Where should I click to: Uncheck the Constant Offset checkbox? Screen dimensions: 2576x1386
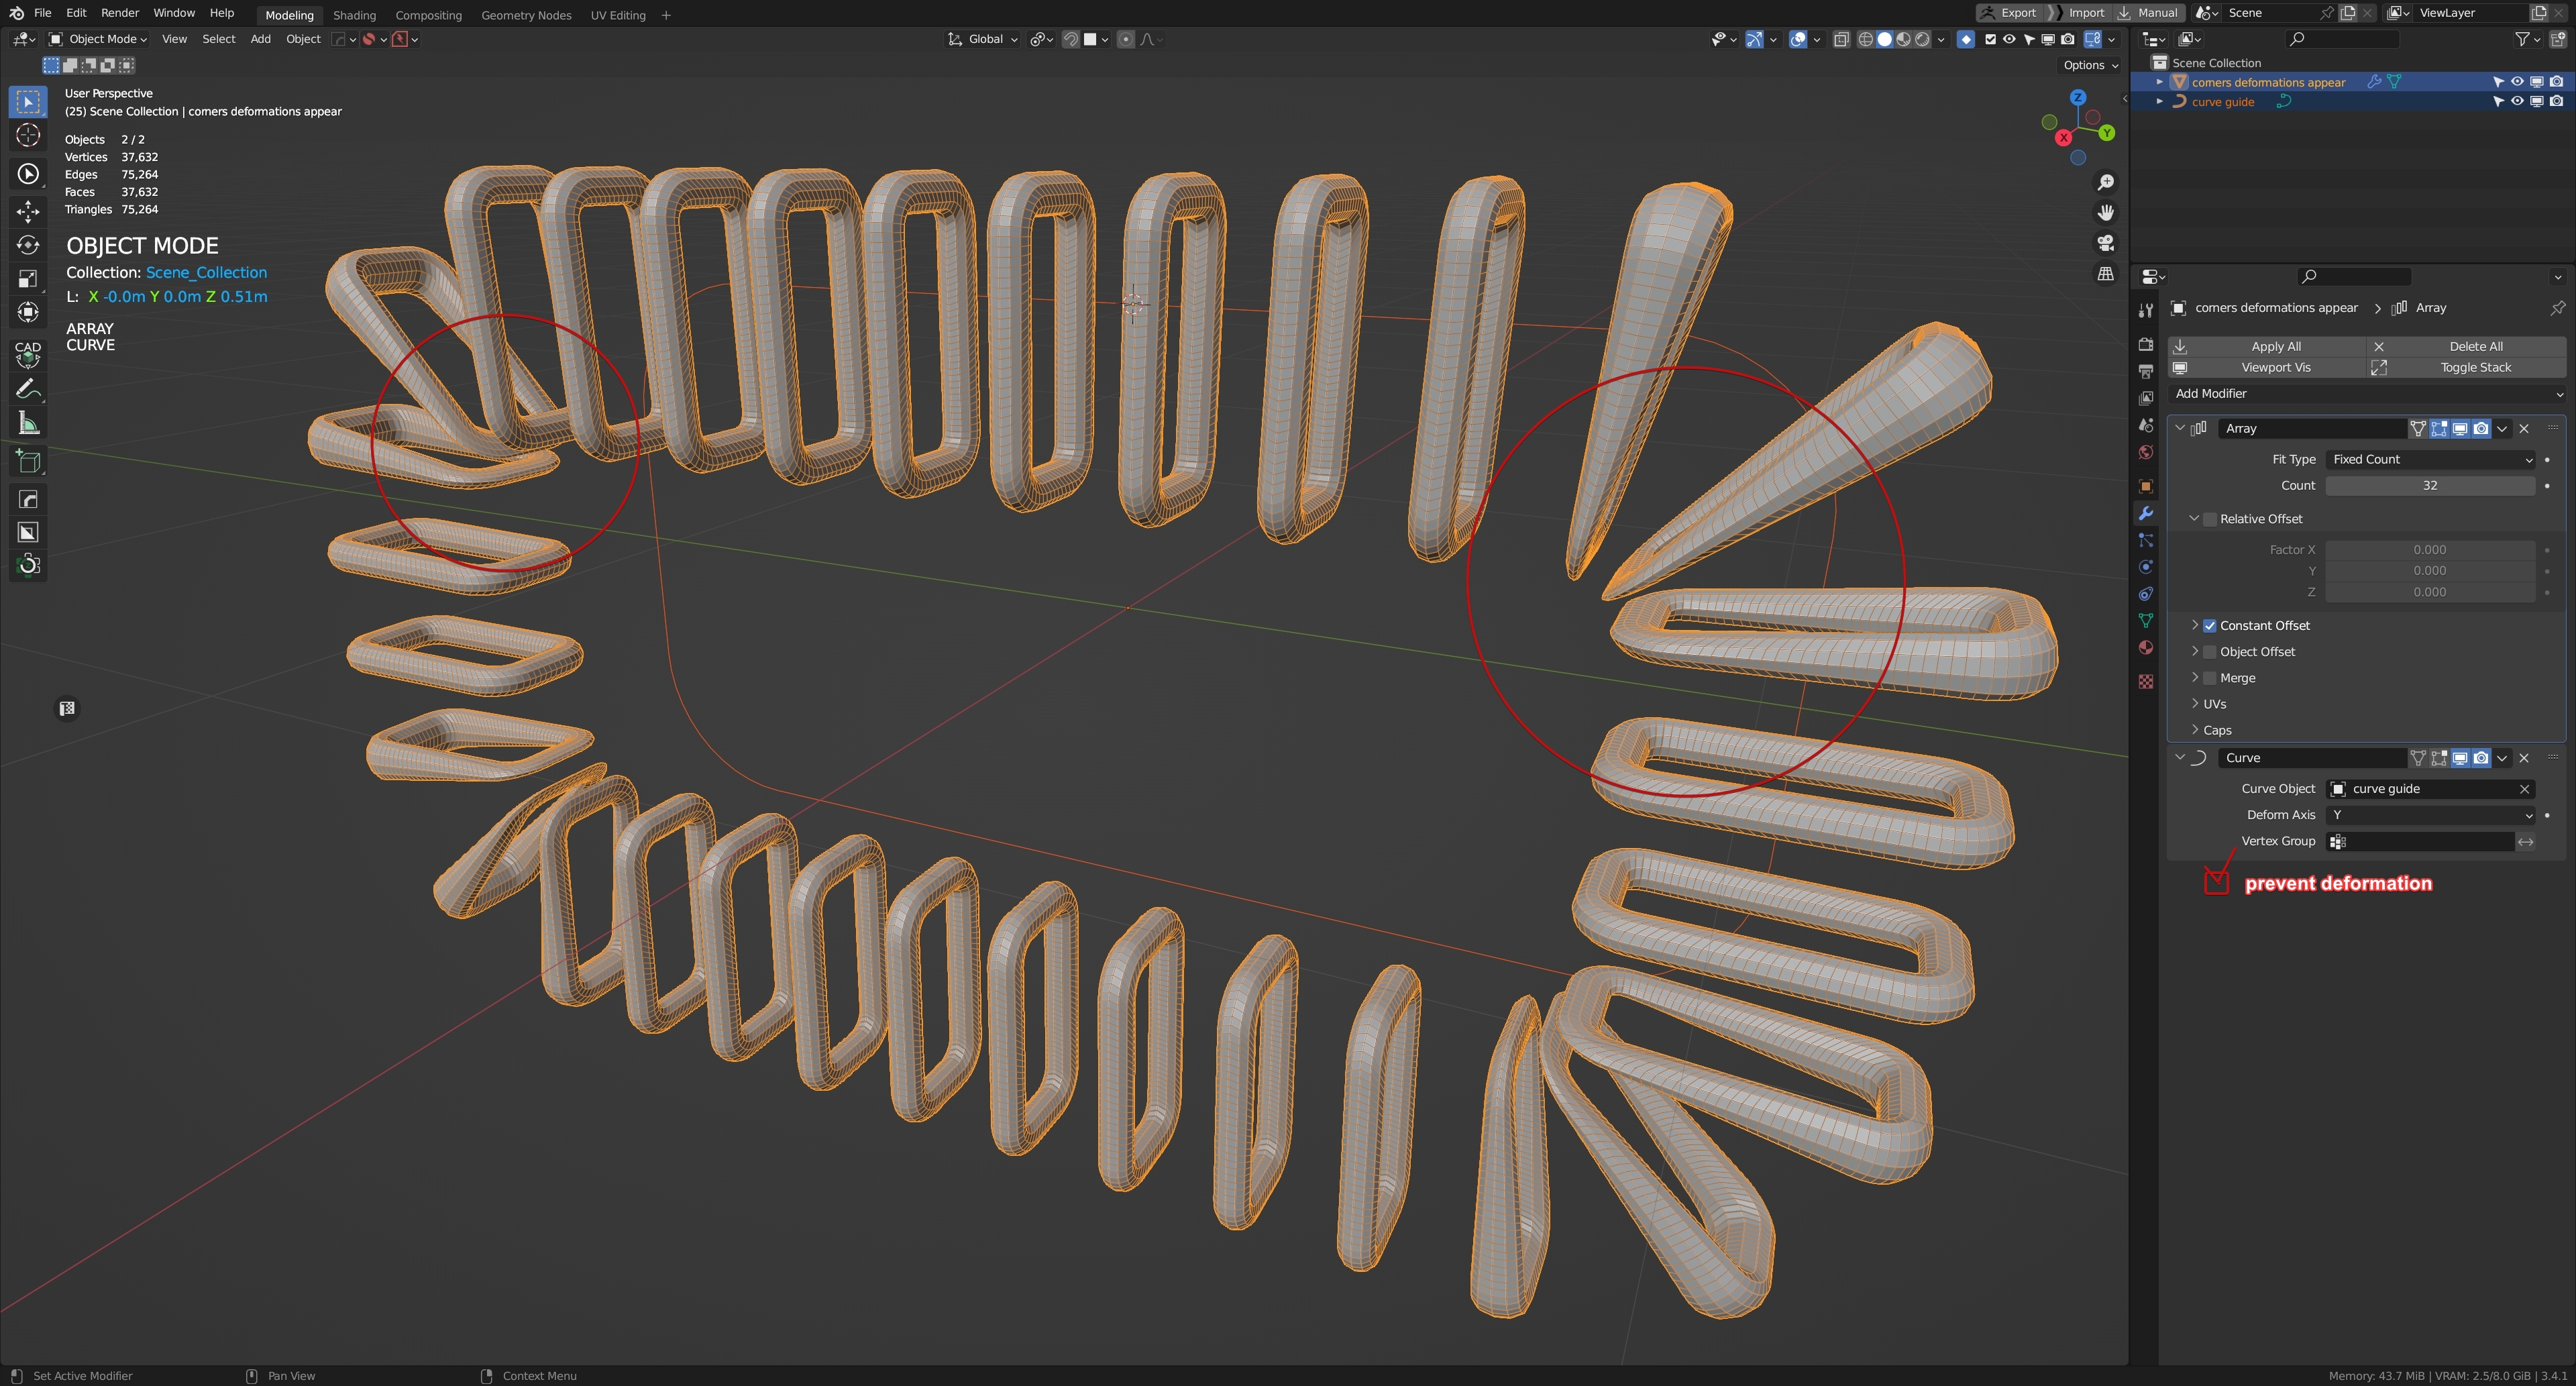click(2210, 626)
